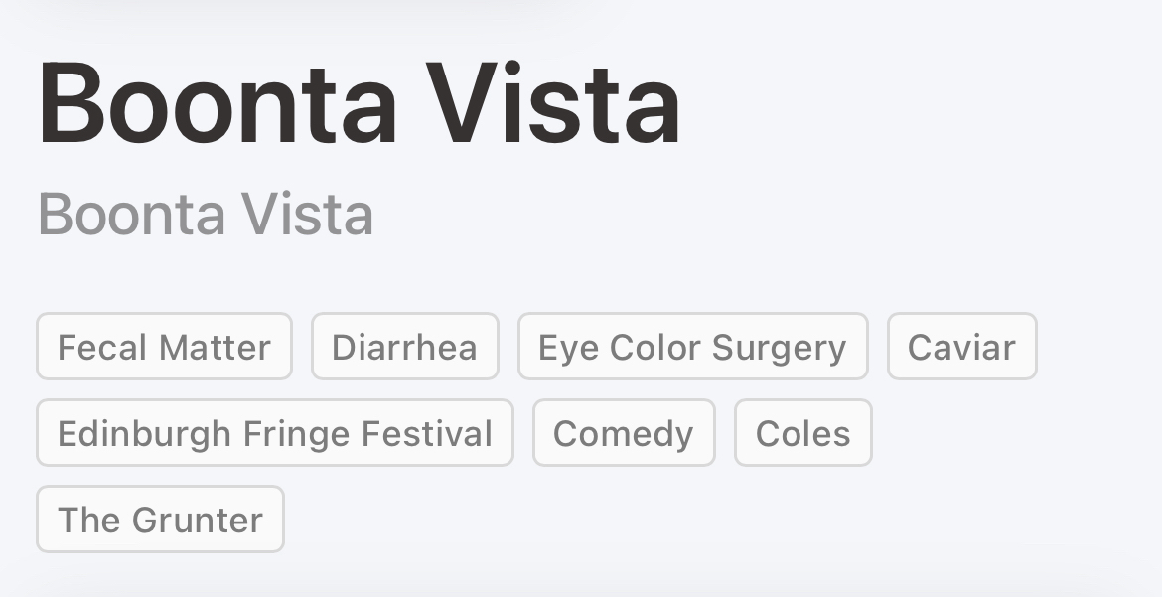The height and width of the screenshot is (597, 1162).
Task: Choose the Caviar tag
Action: [x=961, y=347]
